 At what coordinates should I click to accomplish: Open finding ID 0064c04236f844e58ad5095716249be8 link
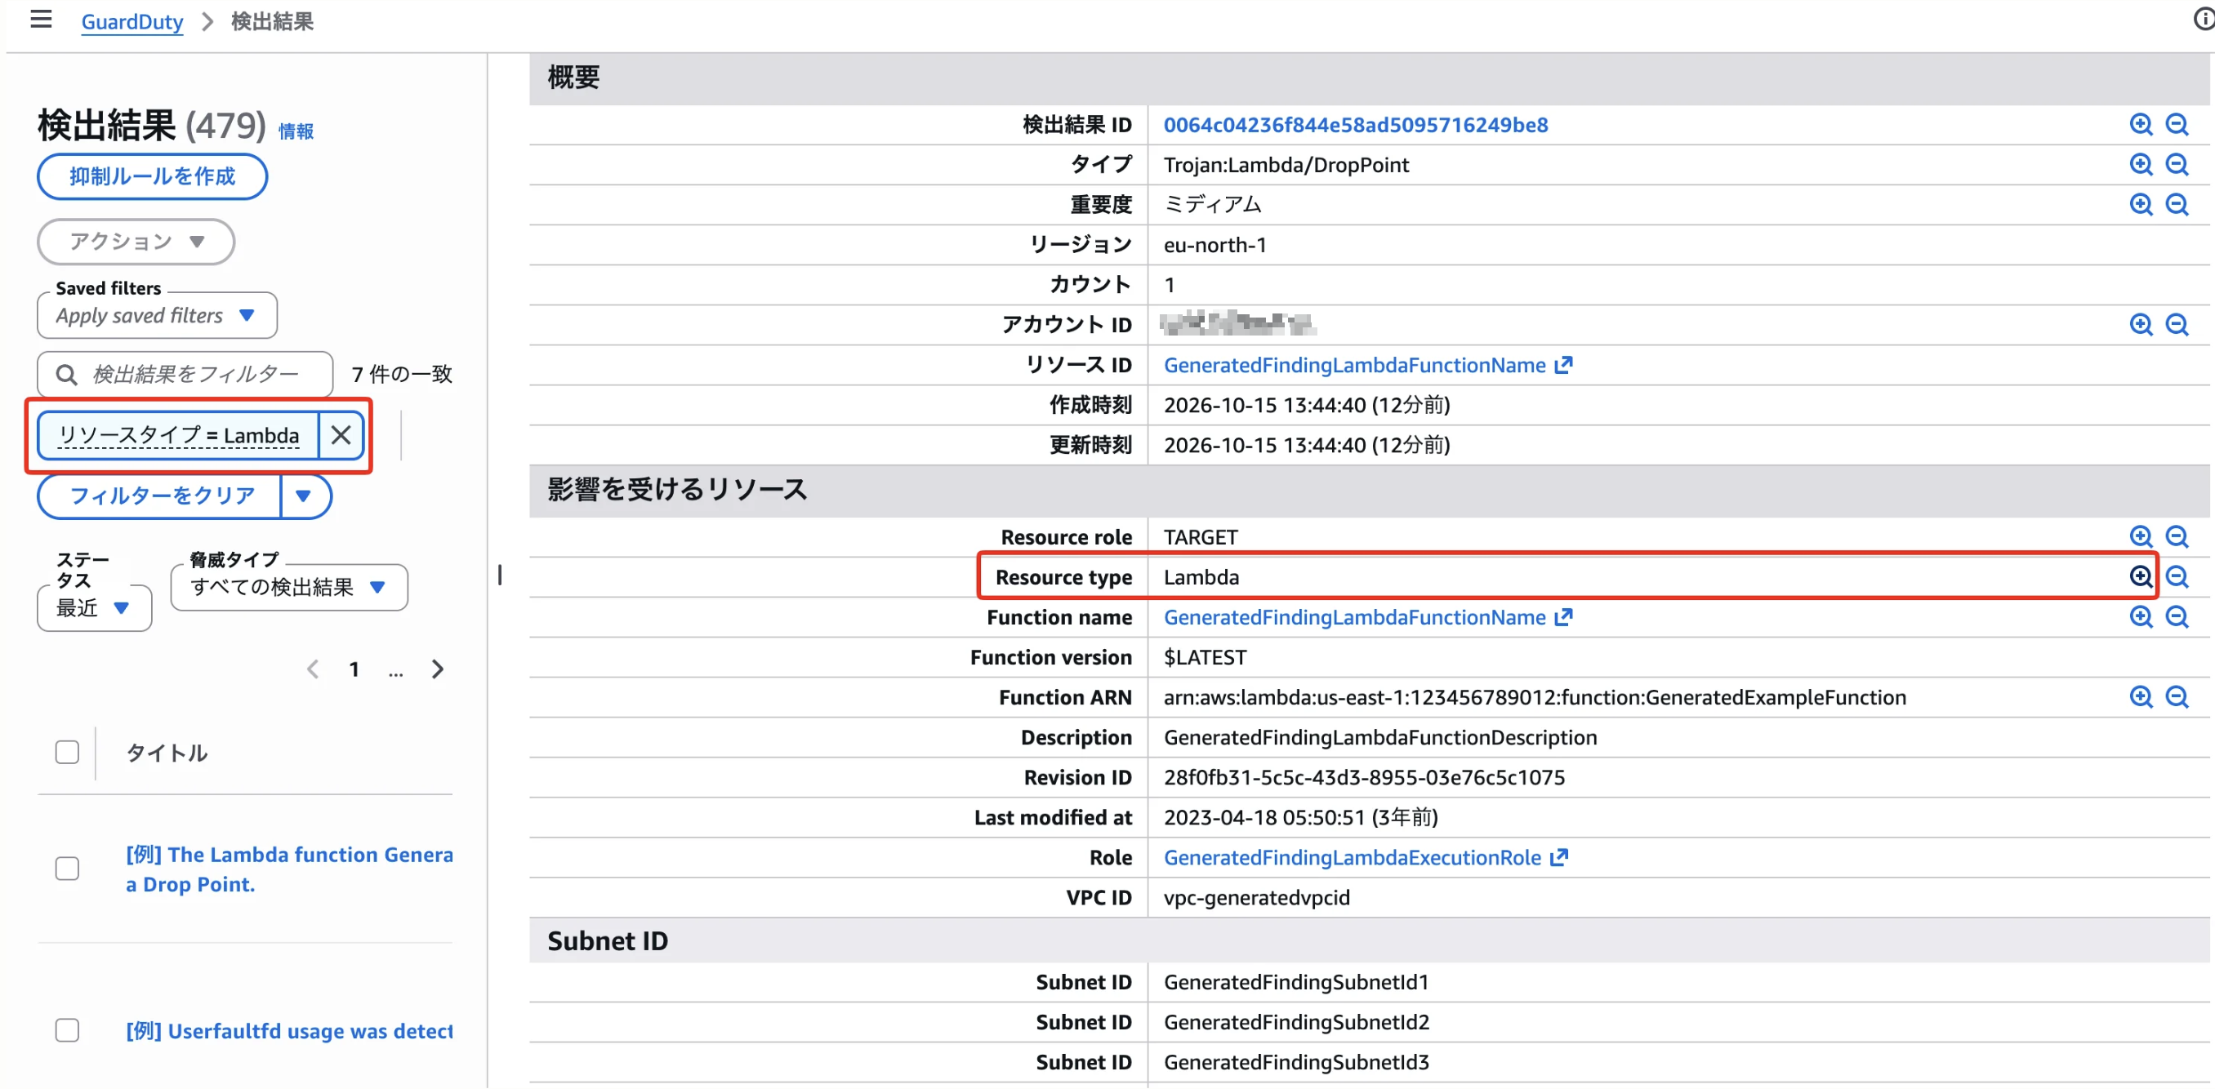(1355, 125)
